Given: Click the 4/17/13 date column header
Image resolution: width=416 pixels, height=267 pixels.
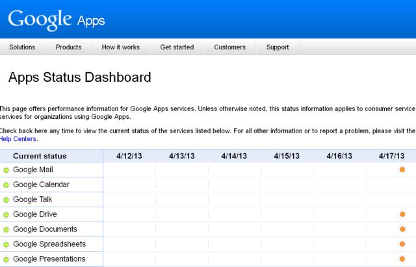Looking at the screenshot, I should tap(391, 156).
